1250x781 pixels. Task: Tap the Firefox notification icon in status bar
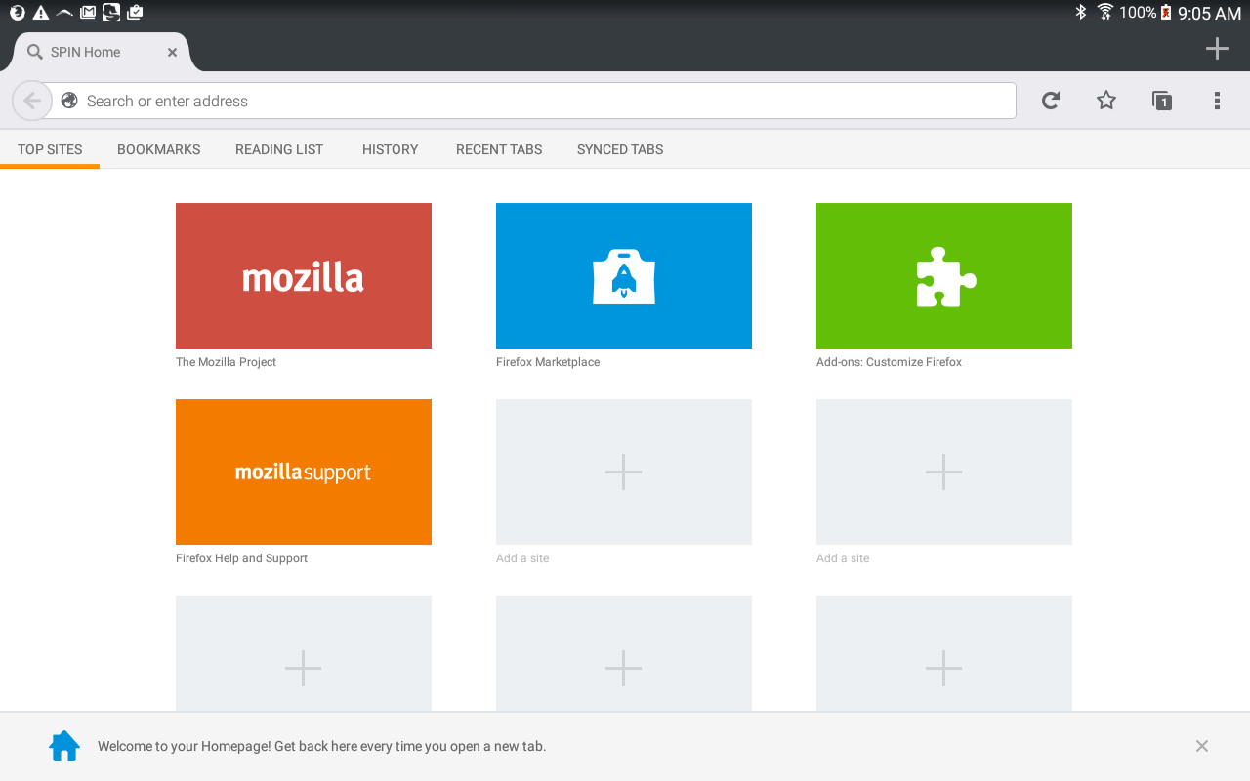pos(18,13)
